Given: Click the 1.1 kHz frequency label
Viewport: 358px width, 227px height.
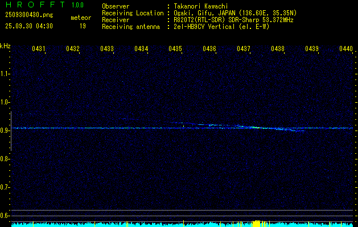Looking at the screenshot, I should [5, 74].
